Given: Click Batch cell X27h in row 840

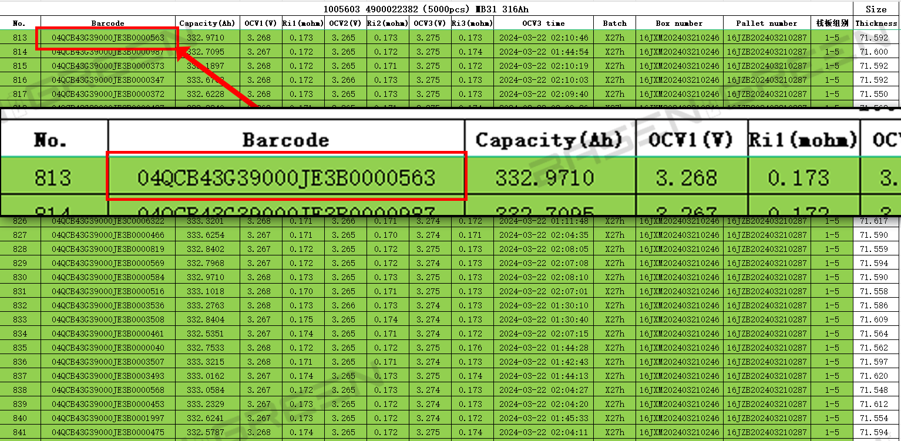Looking at the screenshot, I should click(x=615, y=418).
